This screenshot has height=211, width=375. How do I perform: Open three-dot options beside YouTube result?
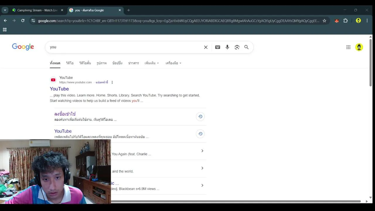(112, 82)
